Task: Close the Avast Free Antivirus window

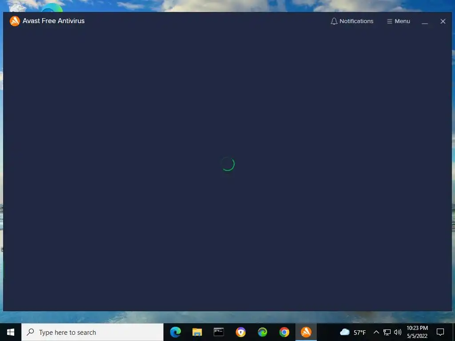Action: (443, 21)
